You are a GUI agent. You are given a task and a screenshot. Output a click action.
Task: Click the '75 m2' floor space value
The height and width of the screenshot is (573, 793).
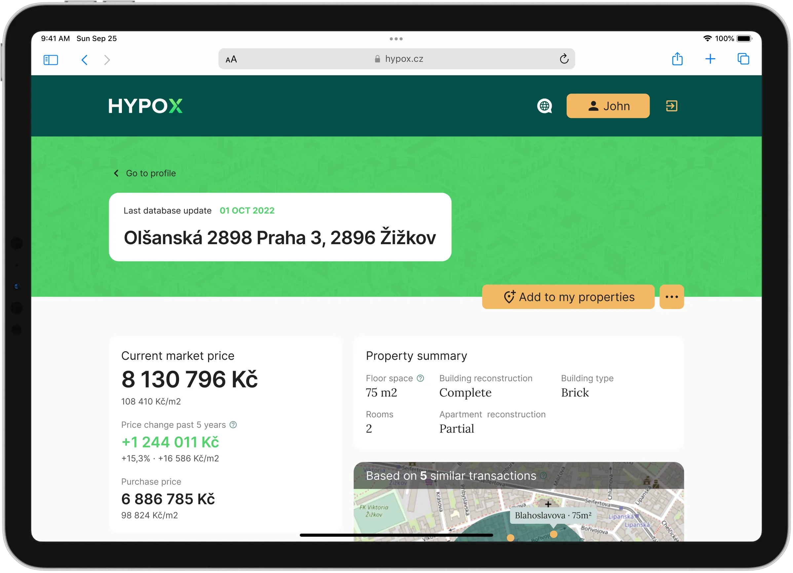pyautogui.click(x=382, y=393)
